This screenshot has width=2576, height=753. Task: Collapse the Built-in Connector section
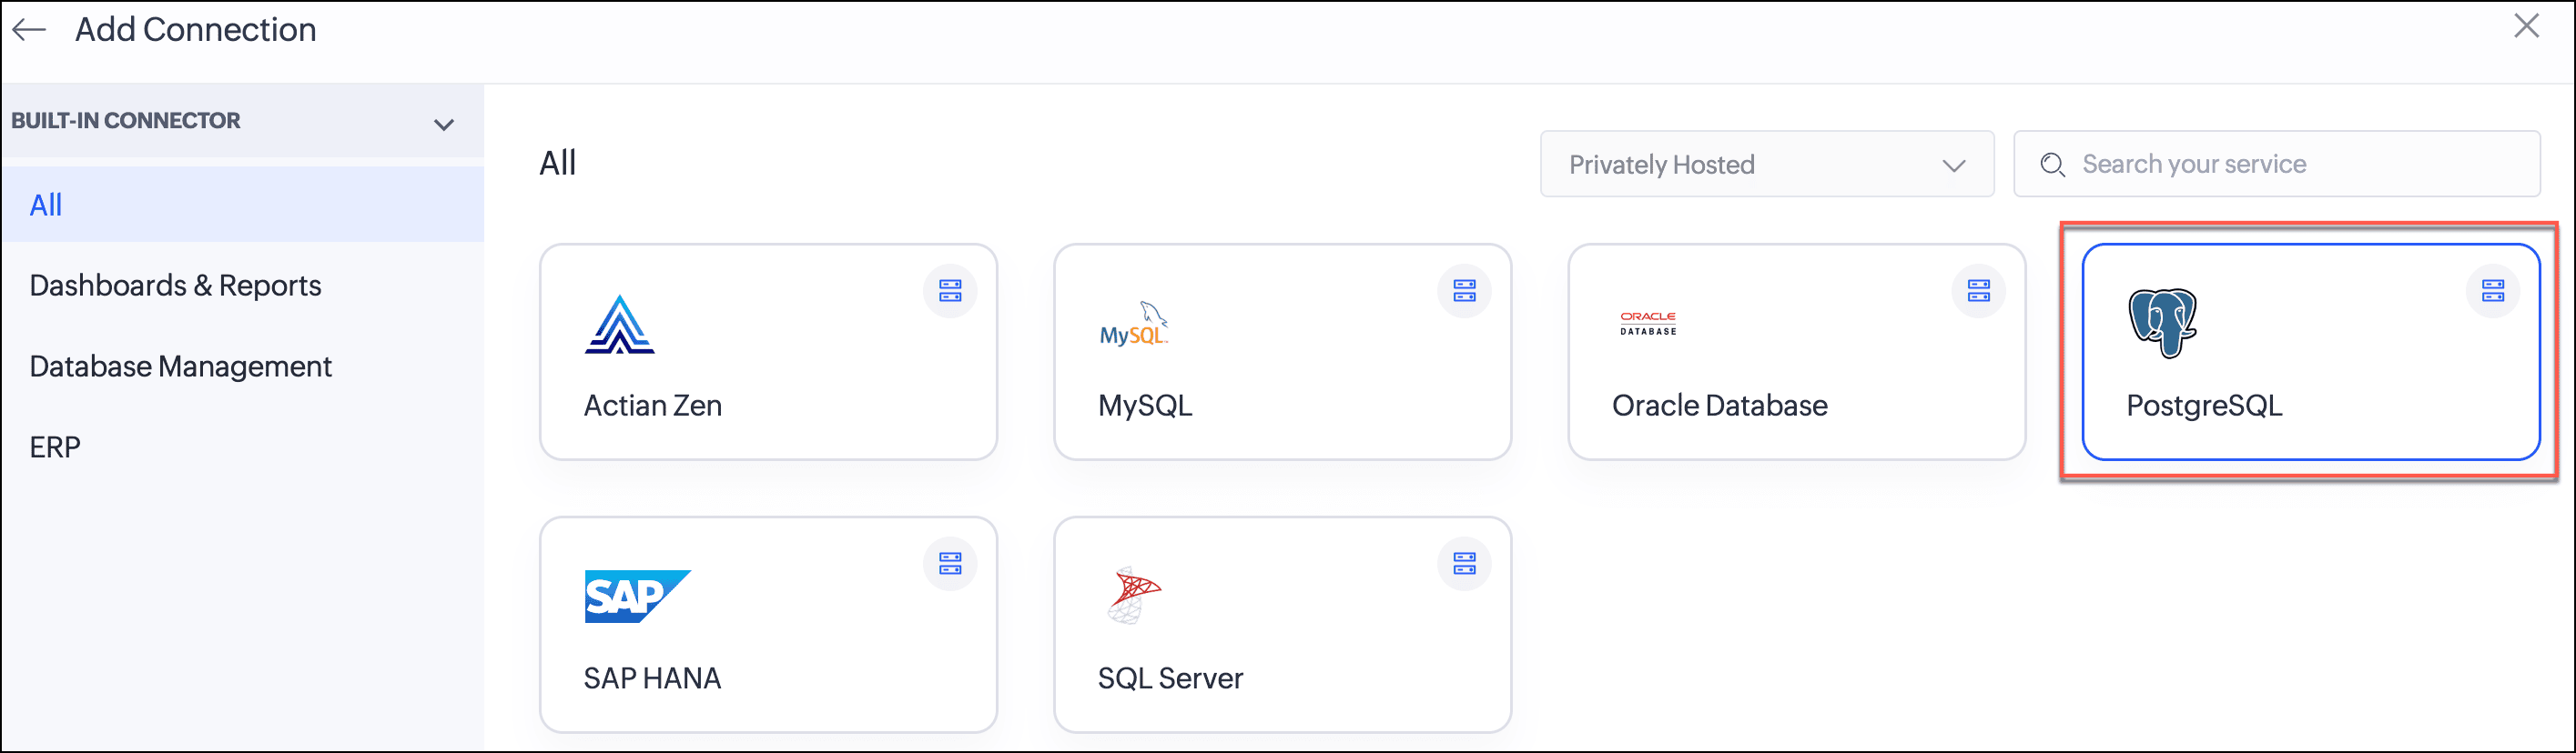[444, 124]
